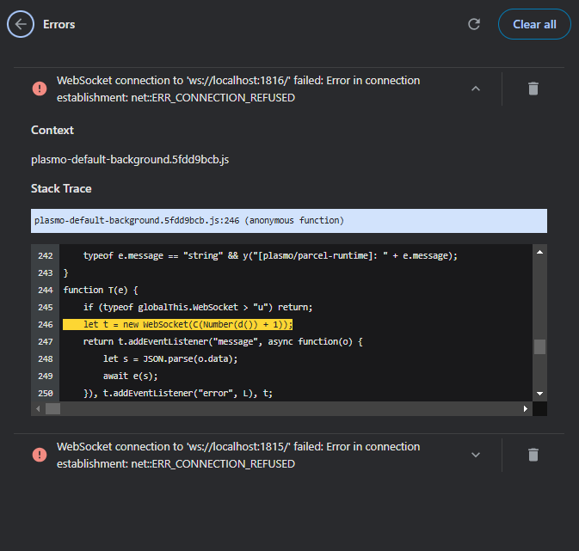Go back using the arrow button

(21, 24)
